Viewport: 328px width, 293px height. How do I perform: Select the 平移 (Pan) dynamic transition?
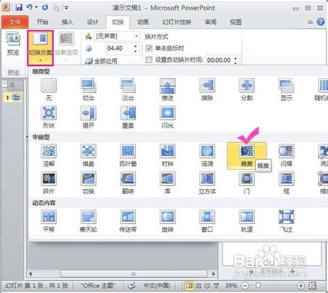pos(49,221)
